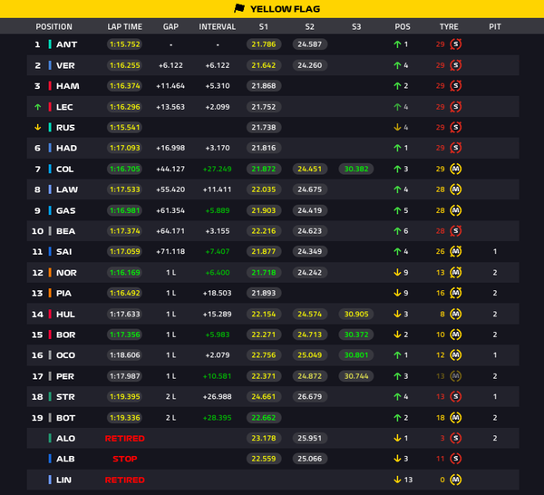Click BOR's S3 time 30.372
This screenshot has width=544, height=495.
tap(356, 335)
